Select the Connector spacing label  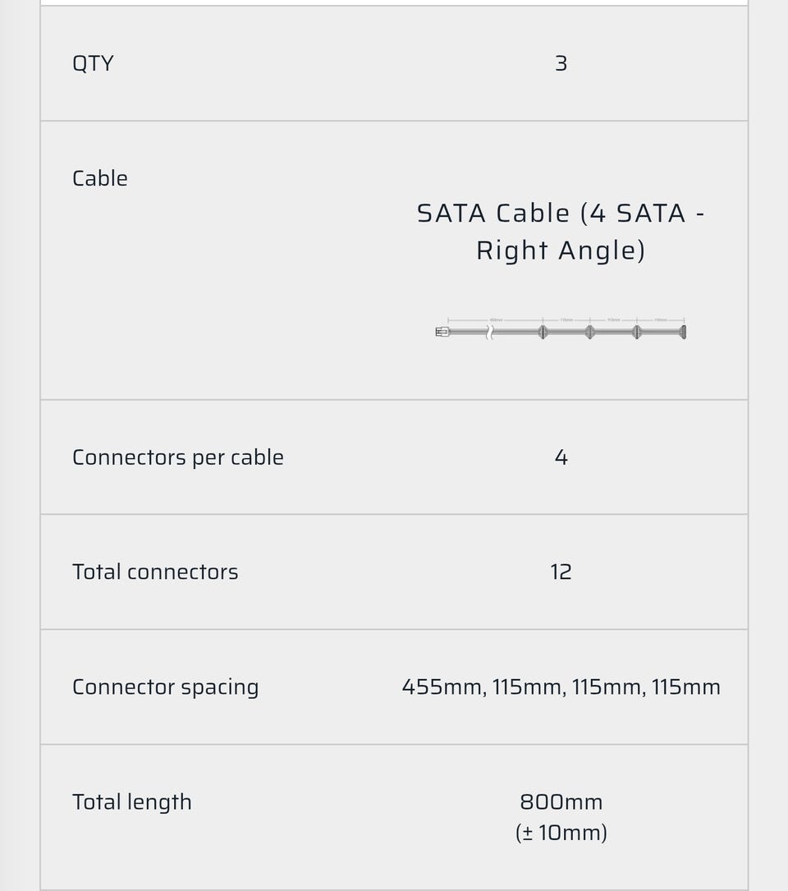165,687
